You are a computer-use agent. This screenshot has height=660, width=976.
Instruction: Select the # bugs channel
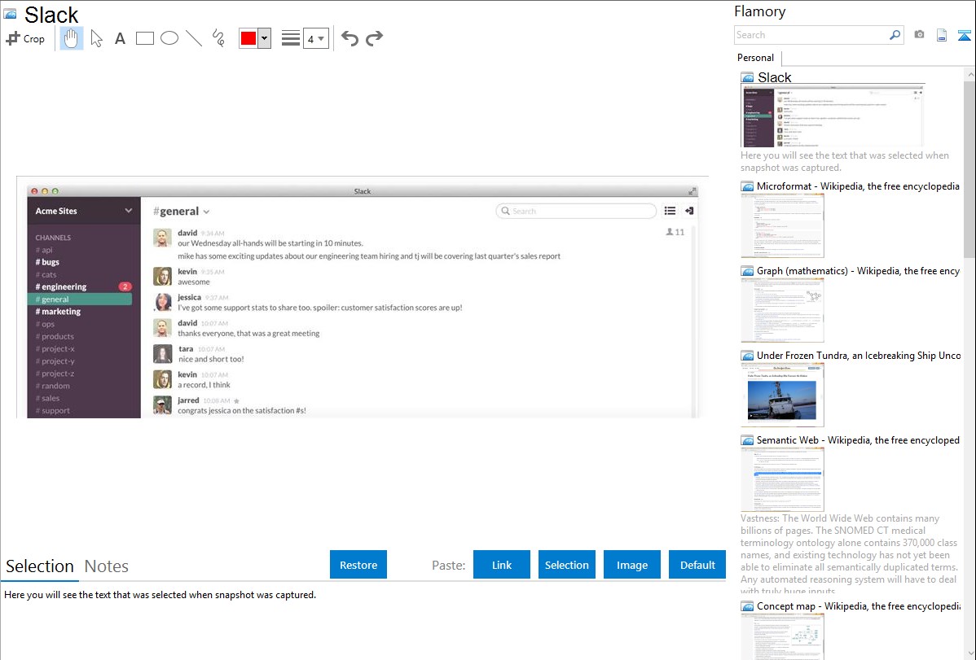click(47, 262)
